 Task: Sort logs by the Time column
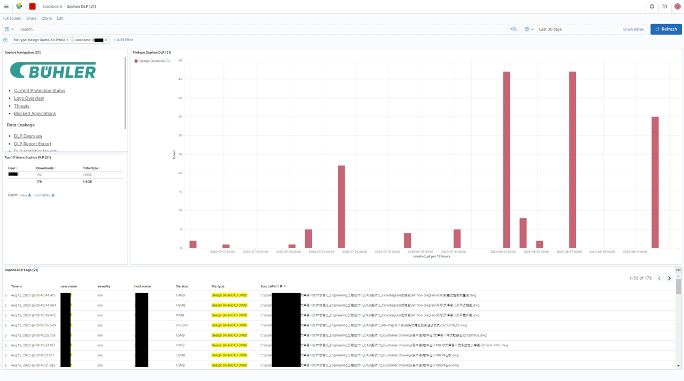(16, 286)
